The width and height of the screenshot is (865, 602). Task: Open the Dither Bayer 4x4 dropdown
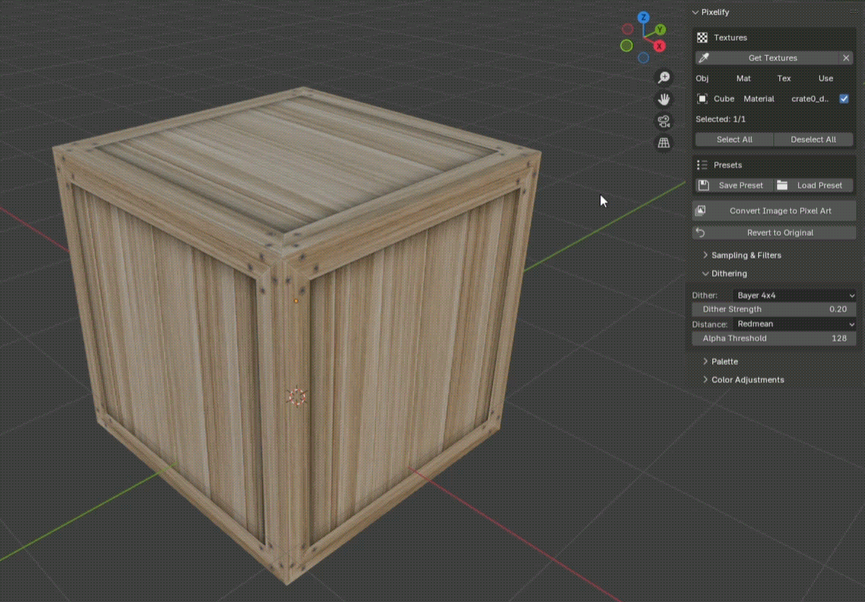pos(795,295)
